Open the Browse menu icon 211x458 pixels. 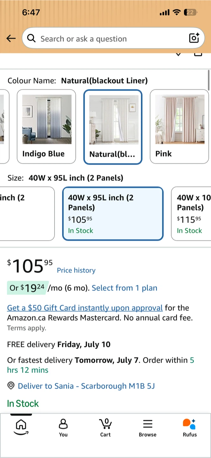[x=148, y=428]
